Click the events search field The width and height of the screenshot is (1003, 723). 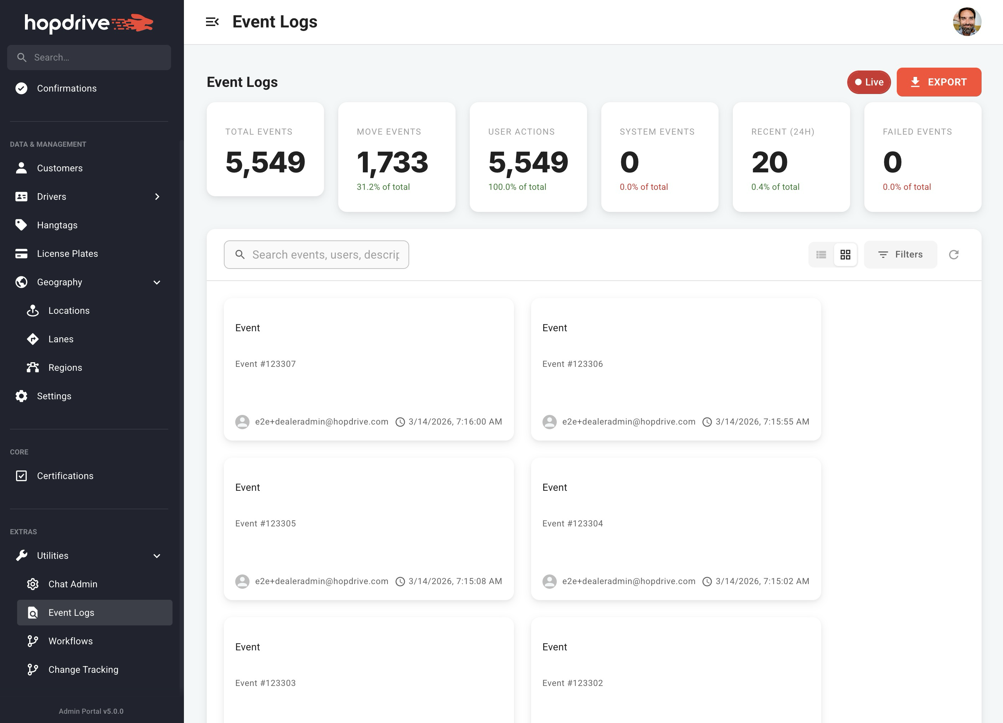[x=316, y=255]
